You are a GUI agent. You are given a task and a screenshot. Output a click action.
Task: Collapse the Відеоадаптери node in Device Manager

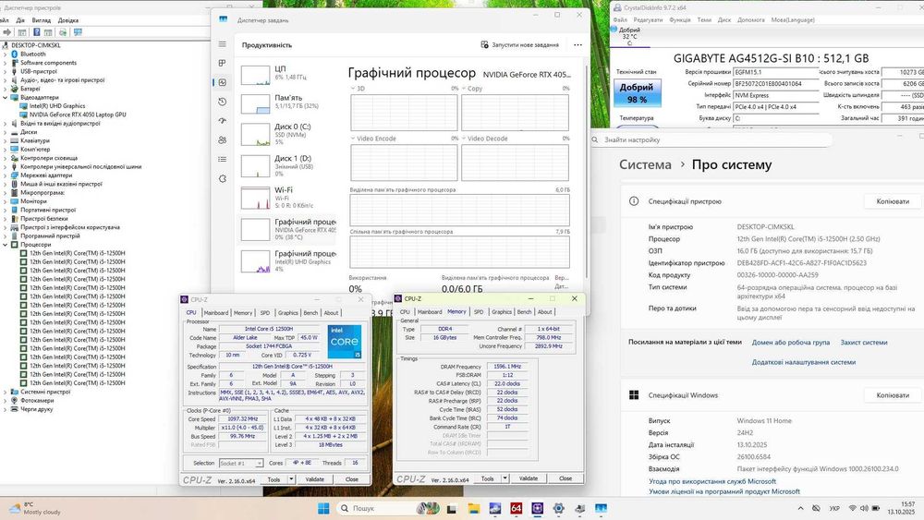coord(6,98)
